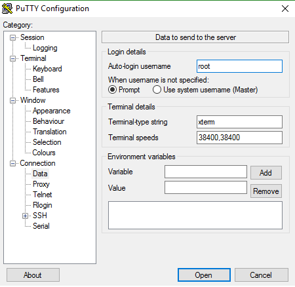The image size is (295, 287).
Task: Open the Appearance category
Action: 52,111
